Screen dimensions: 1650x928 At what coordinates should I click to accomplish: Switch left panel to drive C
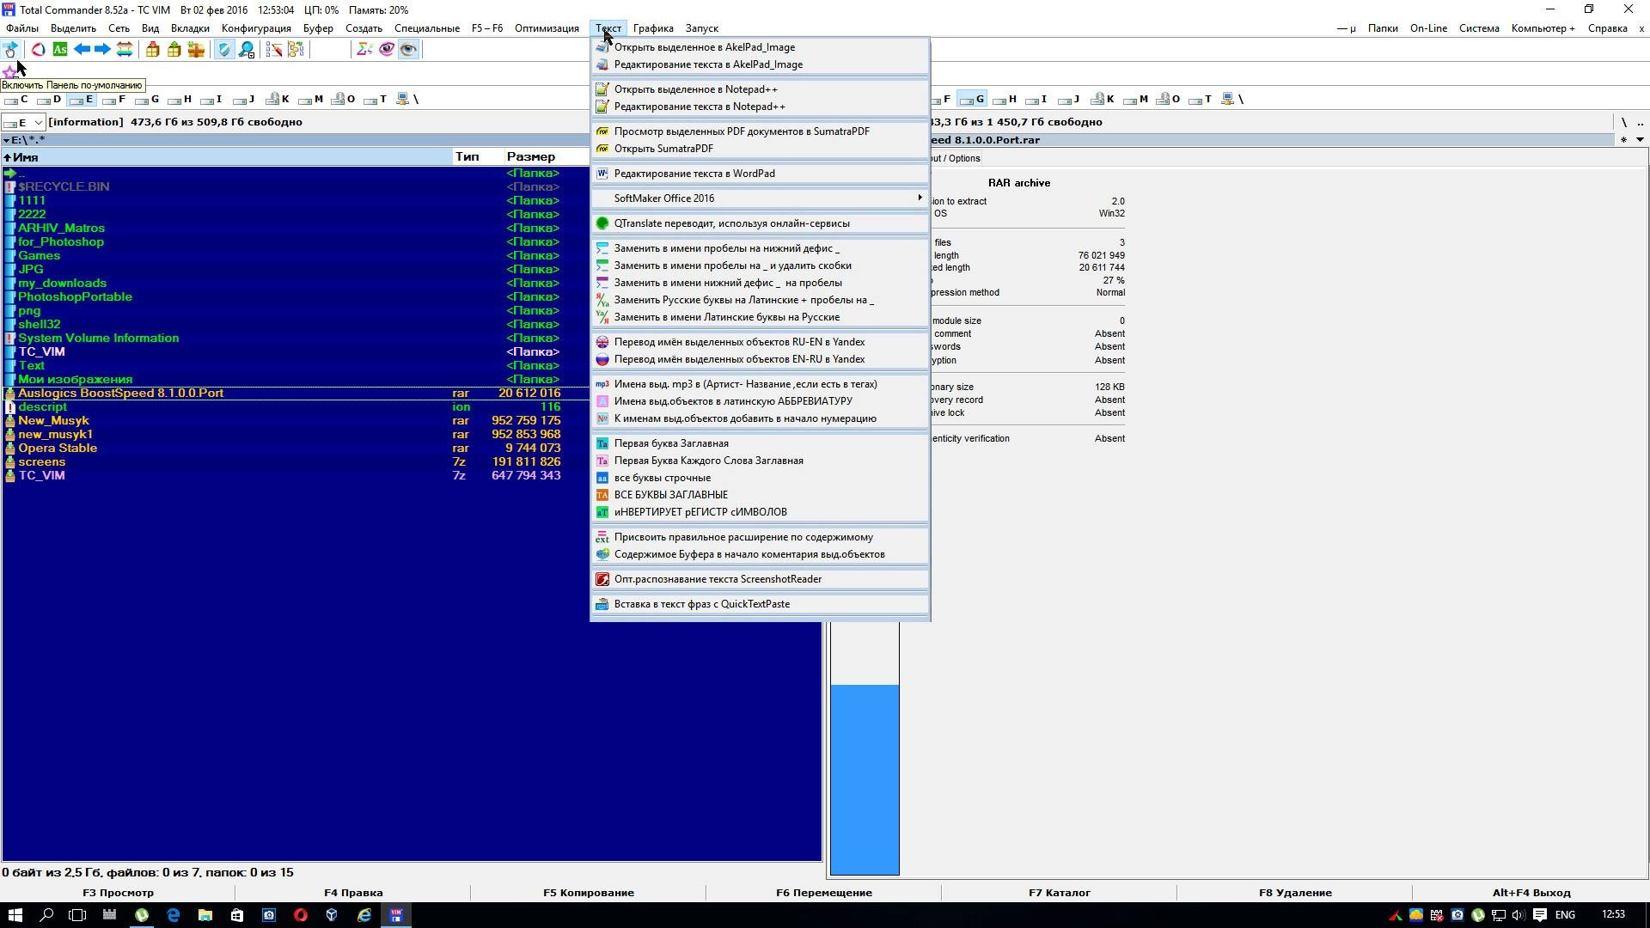pos(16,100)
